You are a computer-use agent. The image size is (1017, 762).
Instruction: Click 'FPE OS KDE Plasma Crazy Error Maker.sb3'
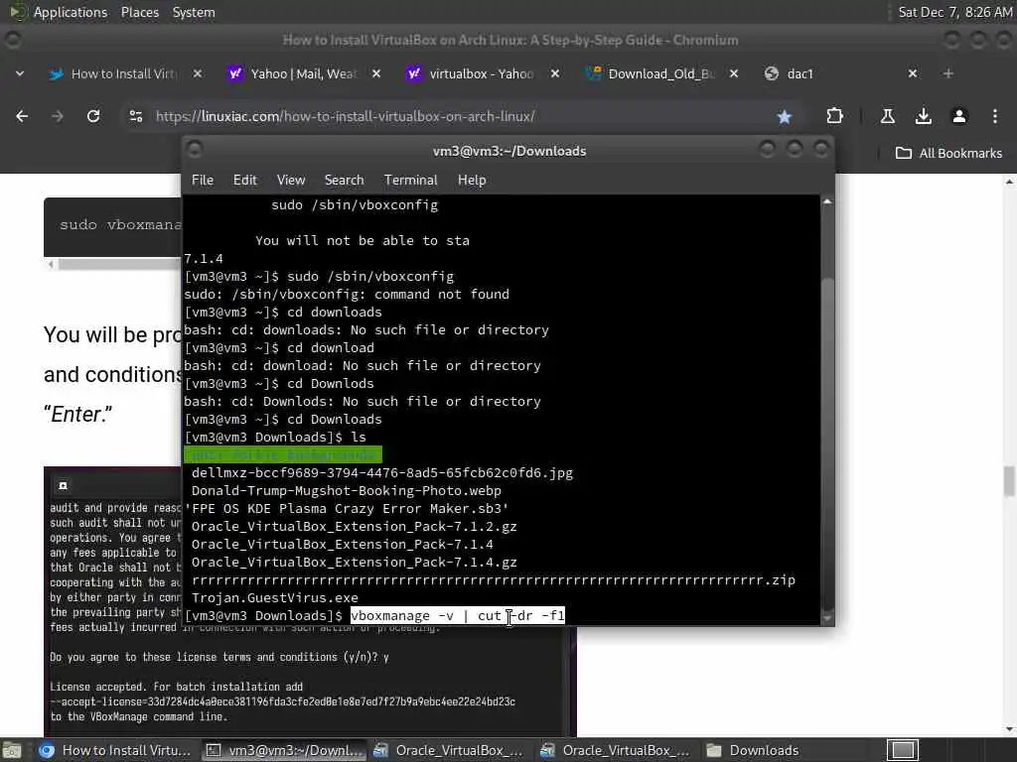tap(347, 509)
